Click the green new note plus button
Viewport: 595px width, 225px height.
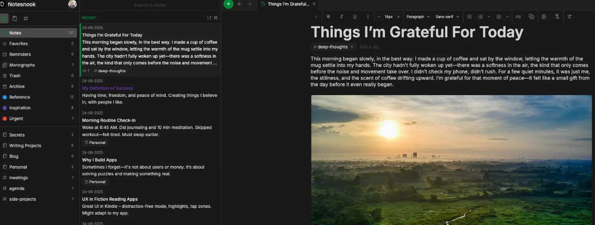point(228,4)
